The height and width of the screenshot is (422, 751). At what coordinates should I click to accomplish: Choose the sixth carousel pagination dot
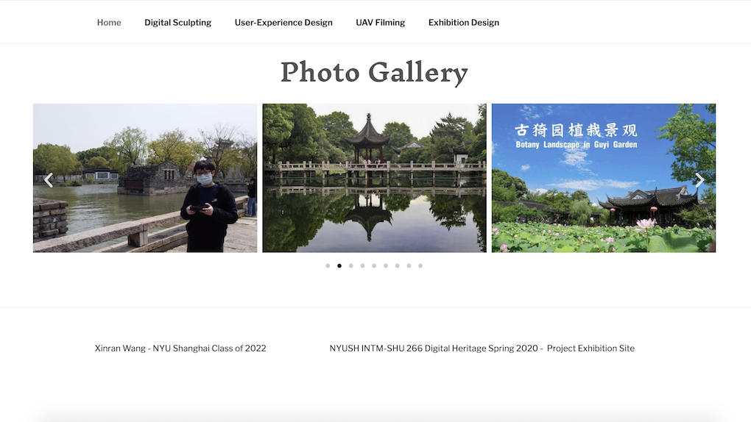point(386,266)
